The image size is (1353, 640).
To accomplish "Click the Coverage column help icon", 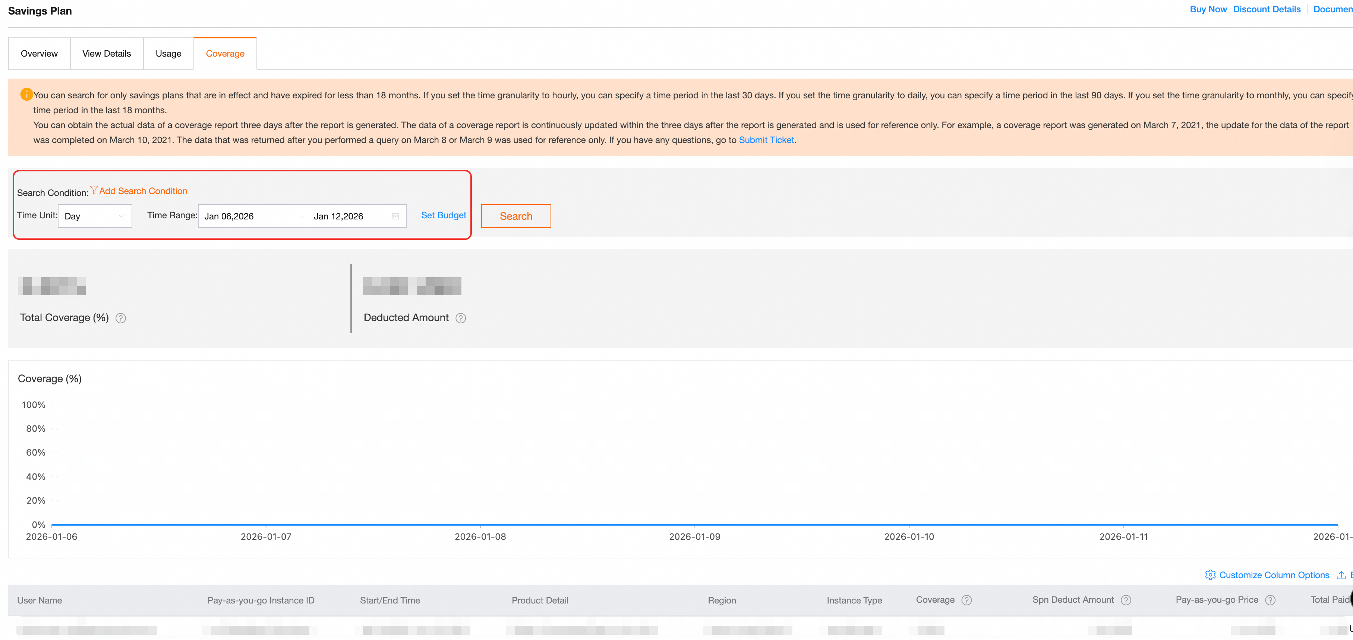I will tap(966, 600).
